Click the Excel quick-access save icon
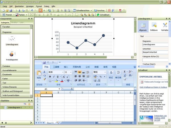171x128 pixels. pyautogui.click(x=44, y=62)
